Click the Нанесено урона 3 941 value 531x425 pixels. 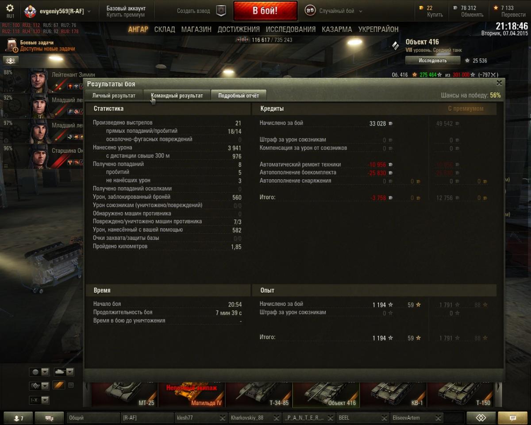[x=235, y=148]
